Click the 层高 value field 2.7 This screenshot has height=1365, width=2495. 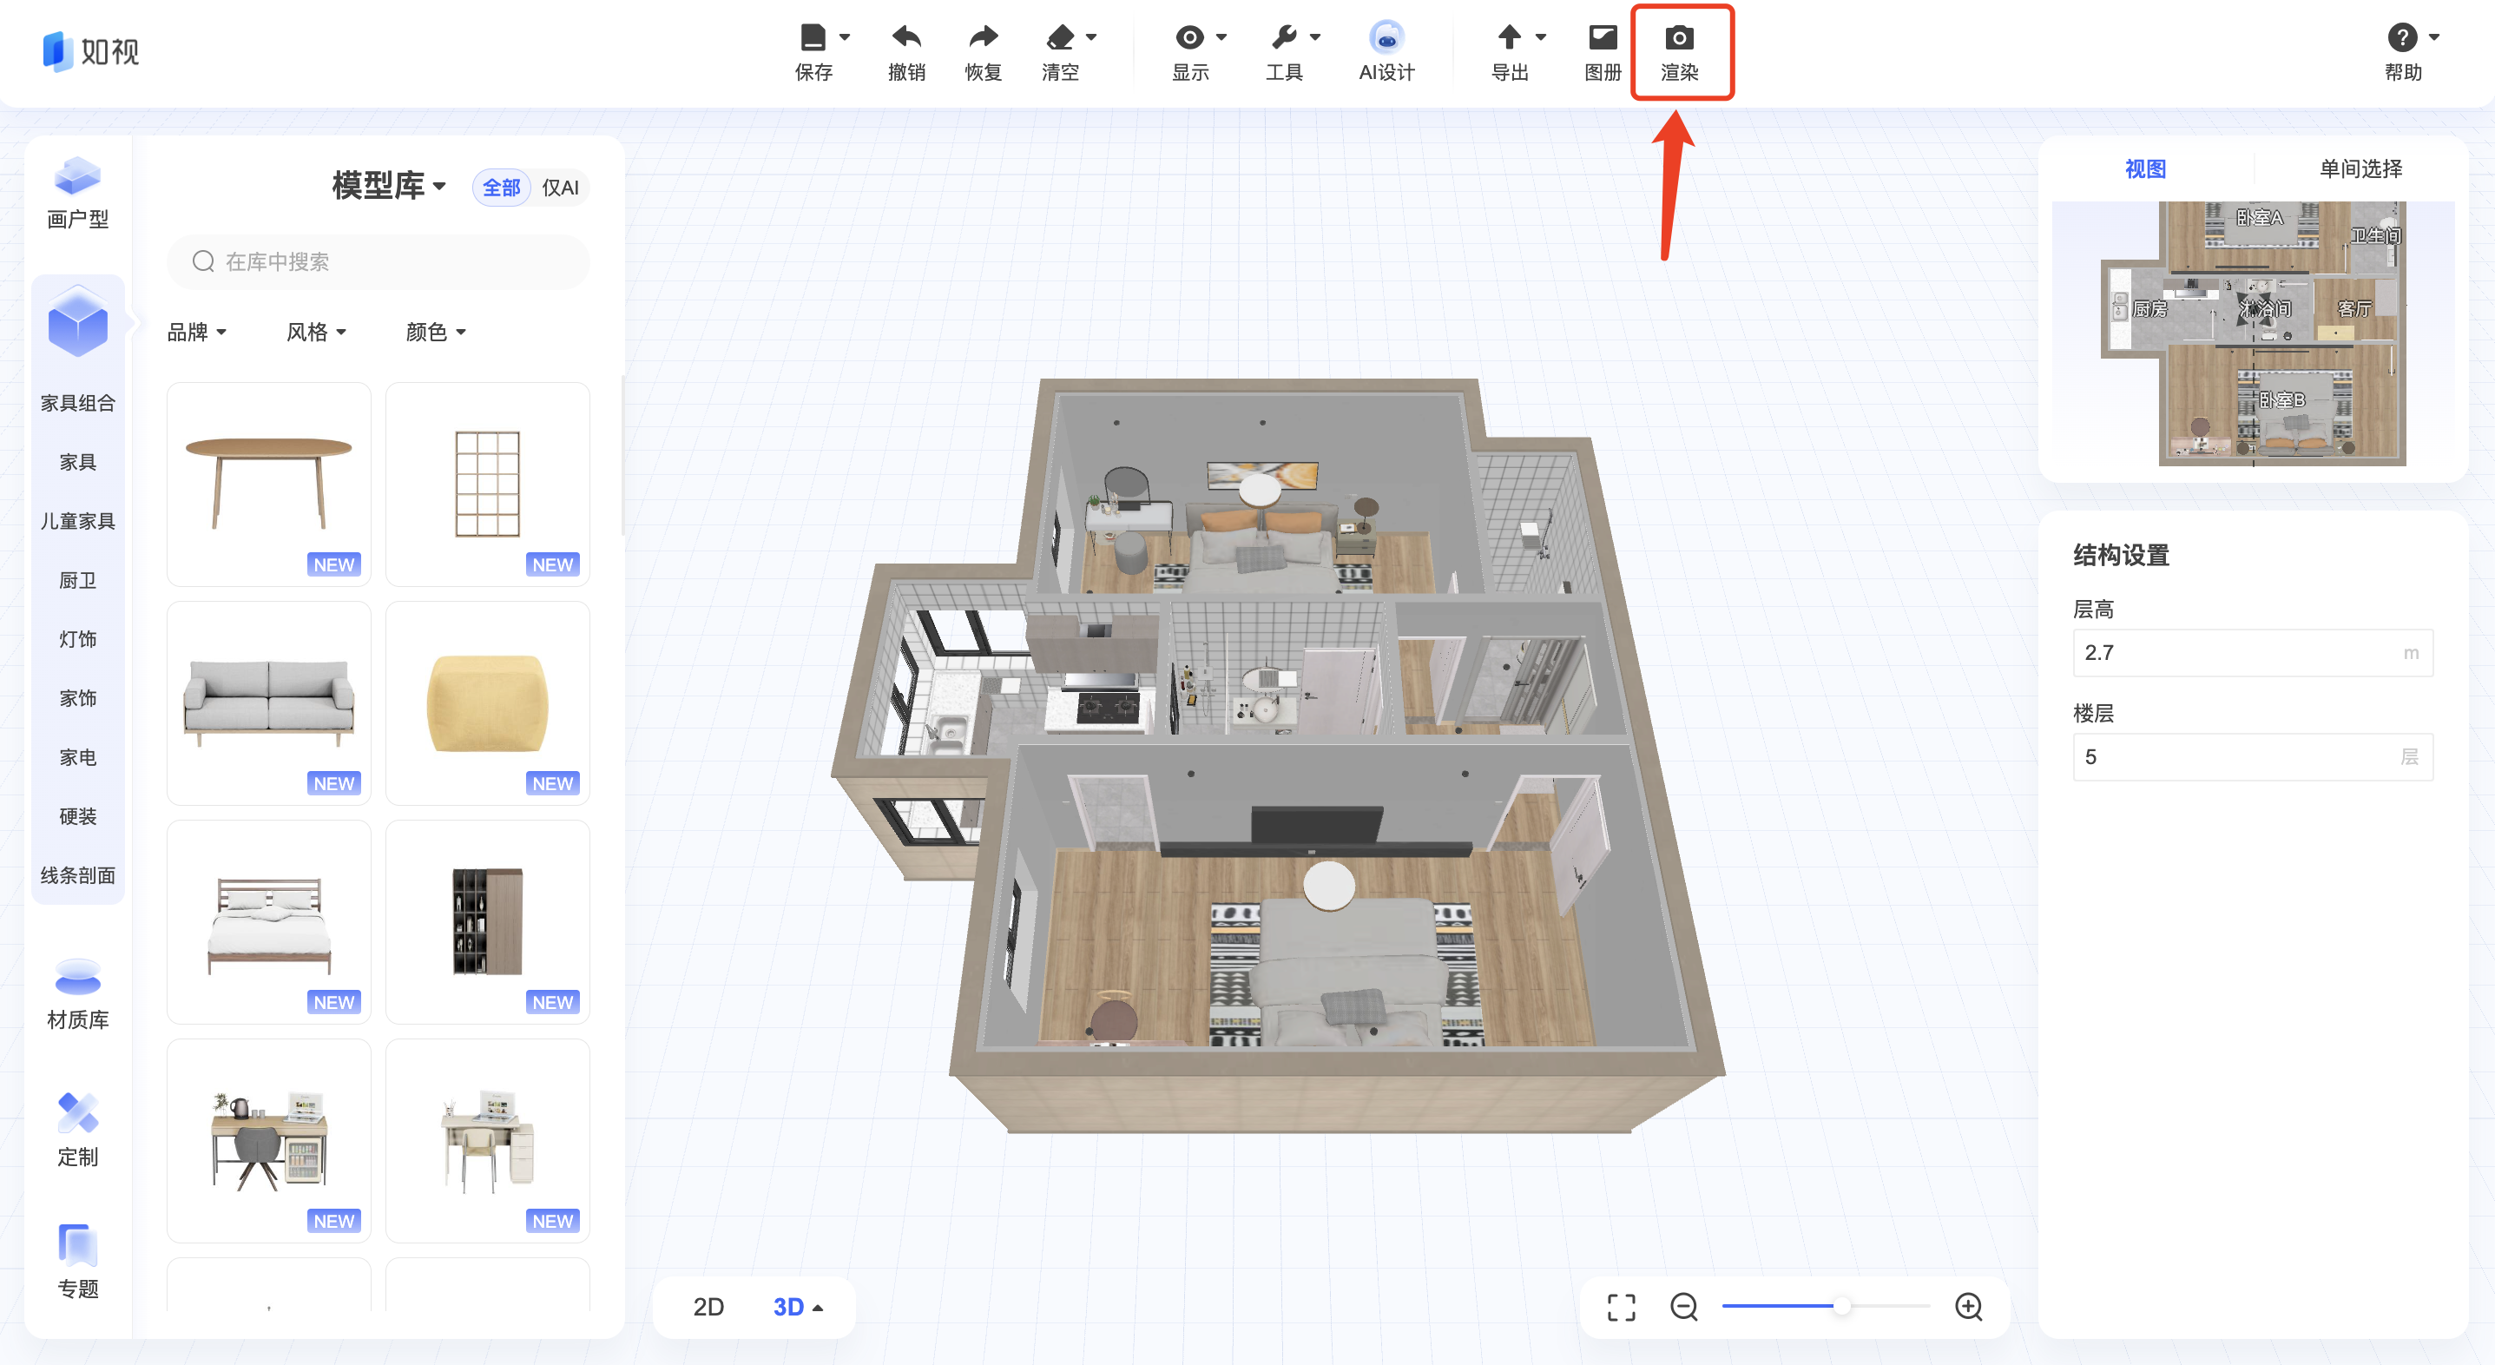[2252, 653]
